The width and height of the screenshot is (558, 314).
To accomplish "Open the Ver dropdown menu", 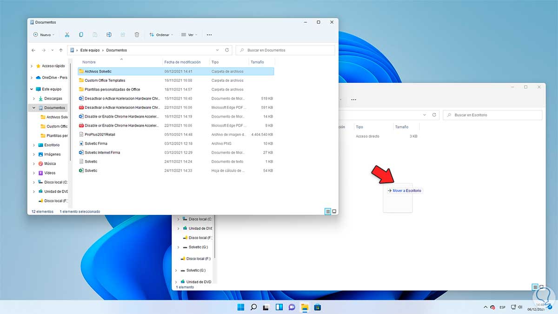I will [x=189, y=35].
